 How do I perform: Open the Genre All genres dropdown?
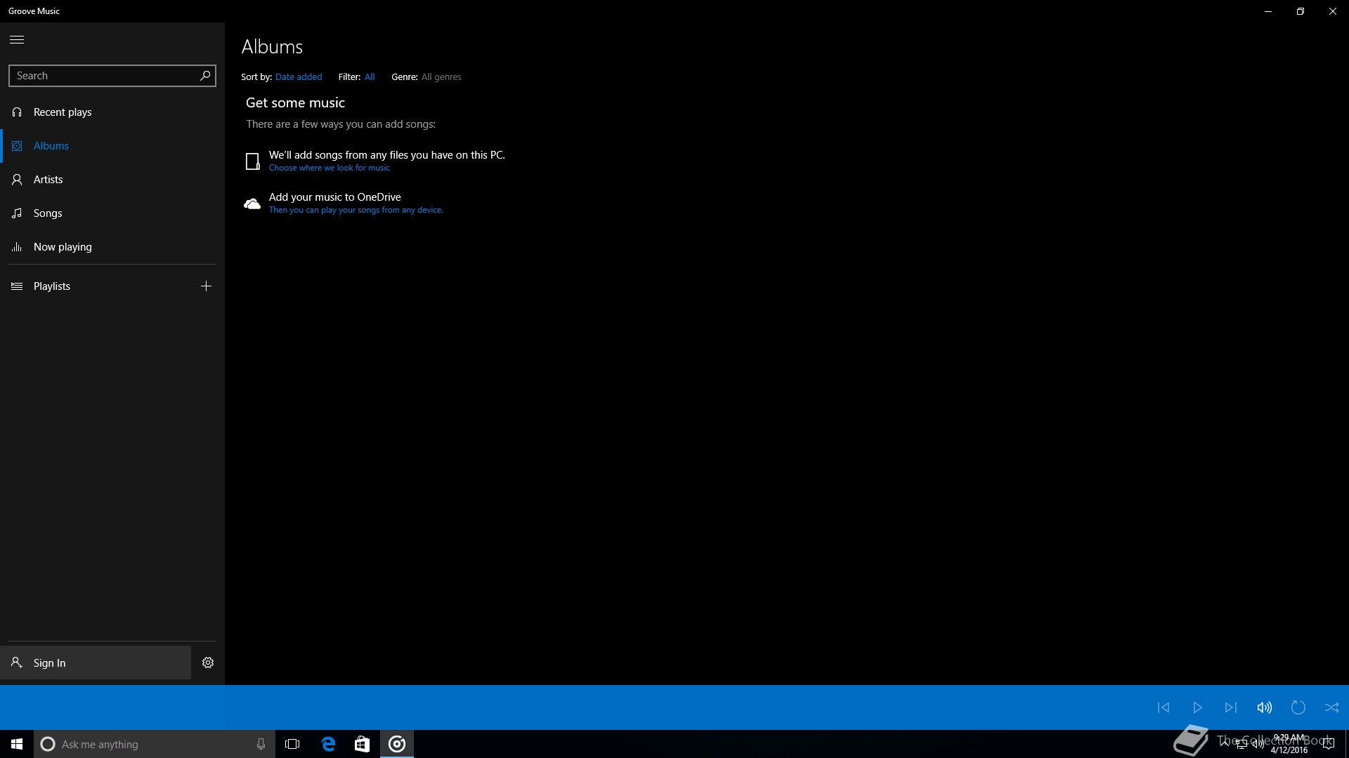(x=441, y=77)
